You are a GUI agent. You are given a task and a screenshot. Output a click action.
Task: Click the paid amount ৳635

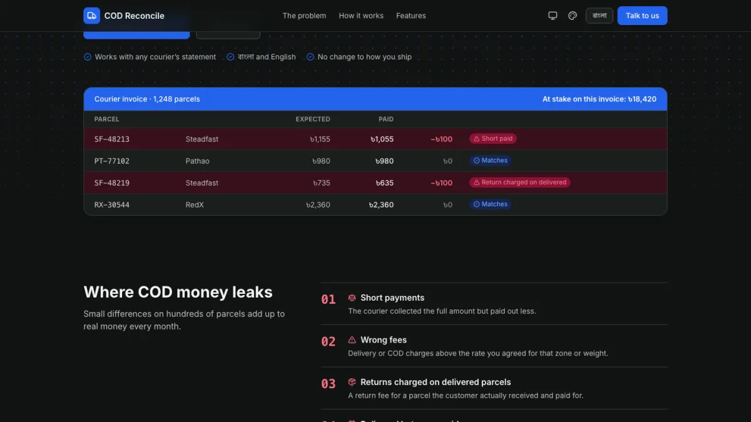click(x=384, y=183)
